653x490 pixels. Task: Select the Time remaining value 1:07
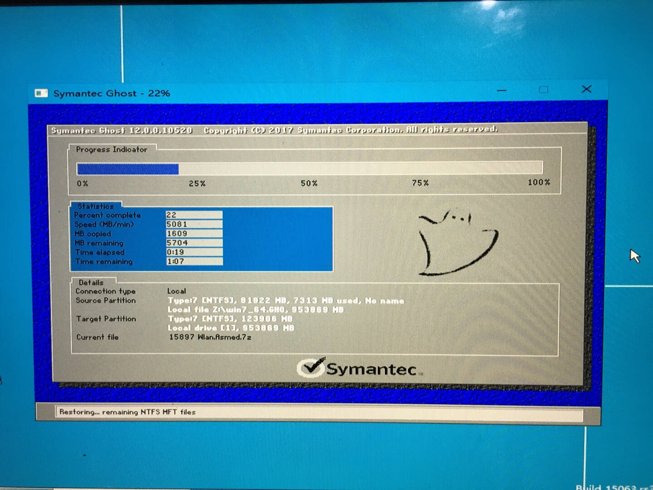[x=194, y=261]
